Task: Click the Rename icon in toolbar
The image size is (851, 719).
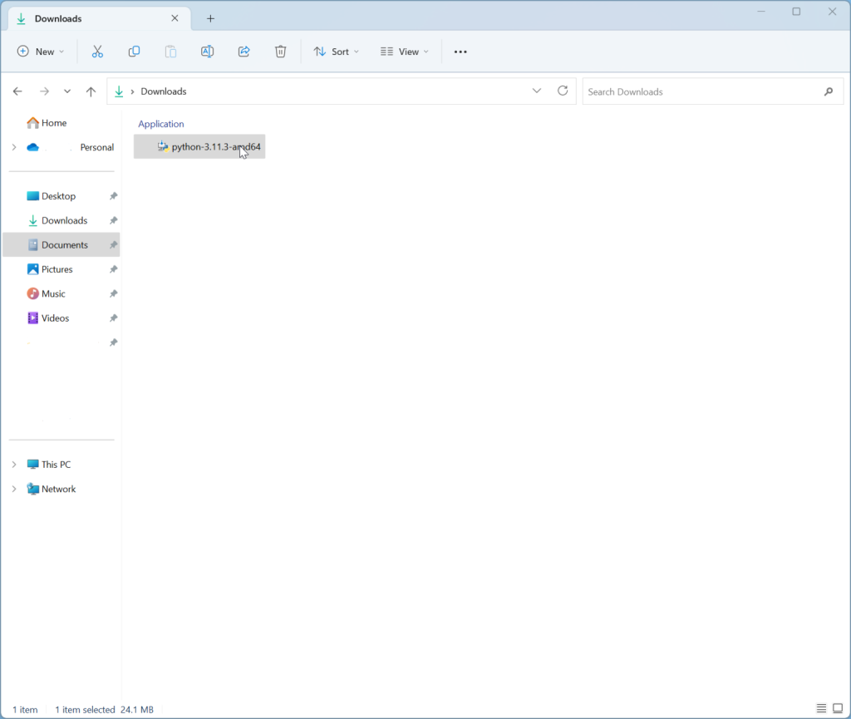Action: coord(207,52)
